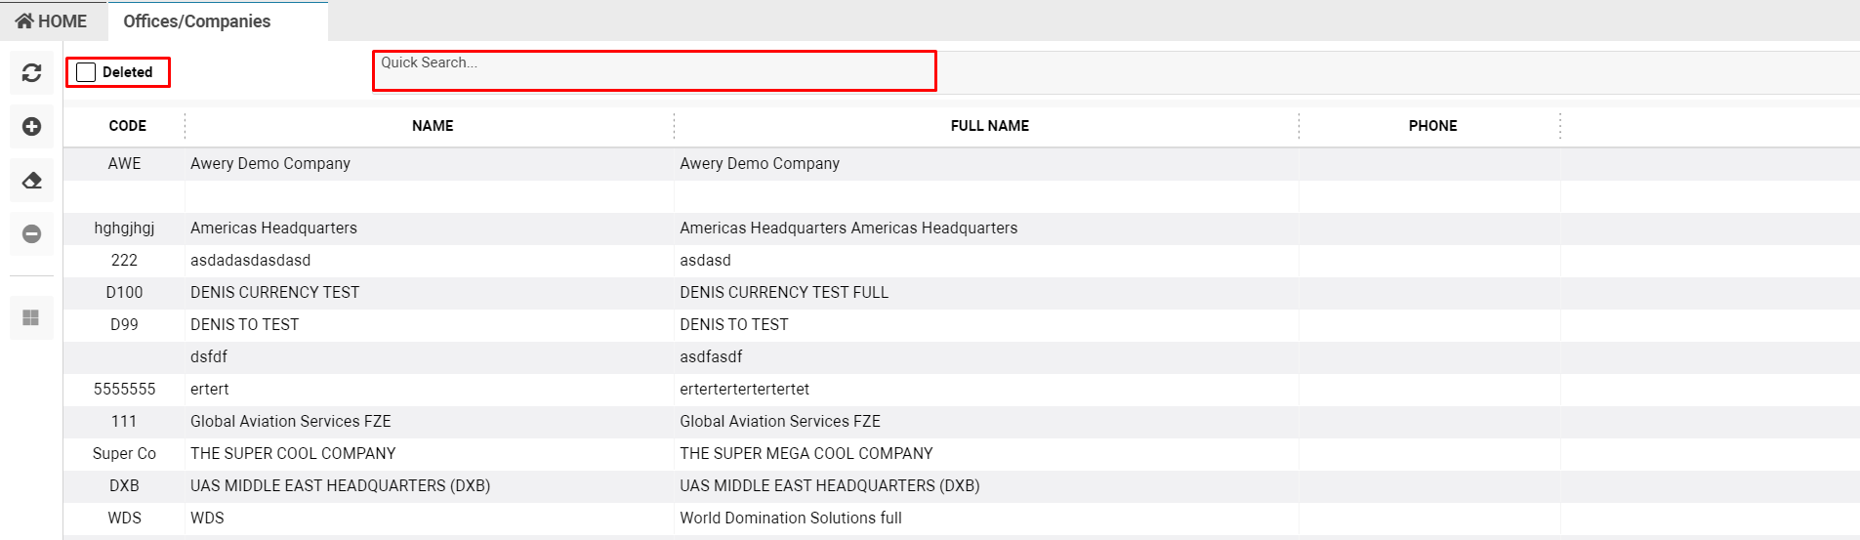
Task: Select the Awery Demo Company row
Action: 962,164
